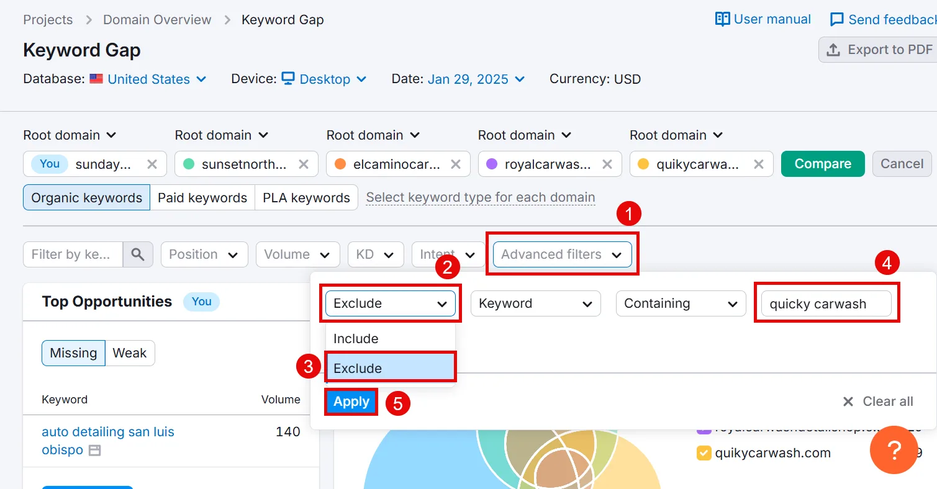Click the sunday... domain input field

pos(95,164)
